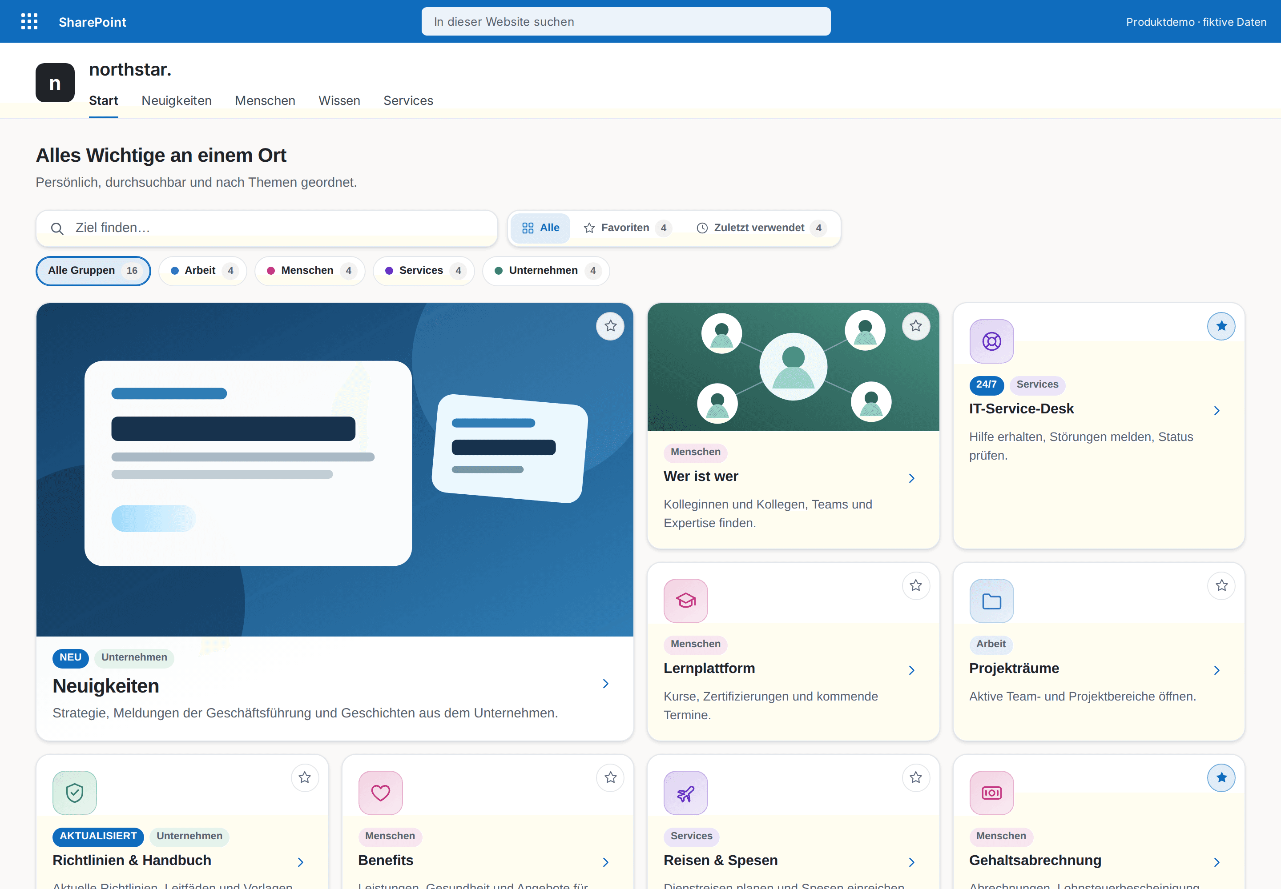Remove IT-Service-Desk from favorites
The height and width of the screenshot is (889, 1281).
click(x=1221, y=326)
